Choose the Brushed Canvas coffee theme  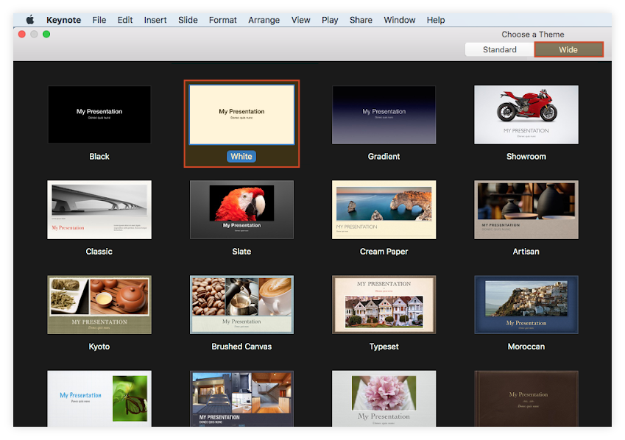[x=241, y=305]
